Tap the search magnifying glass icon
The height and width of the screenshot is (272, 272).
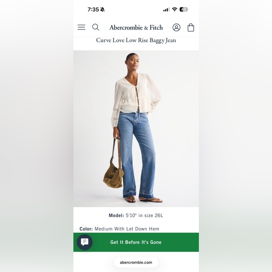pos(96,27)
